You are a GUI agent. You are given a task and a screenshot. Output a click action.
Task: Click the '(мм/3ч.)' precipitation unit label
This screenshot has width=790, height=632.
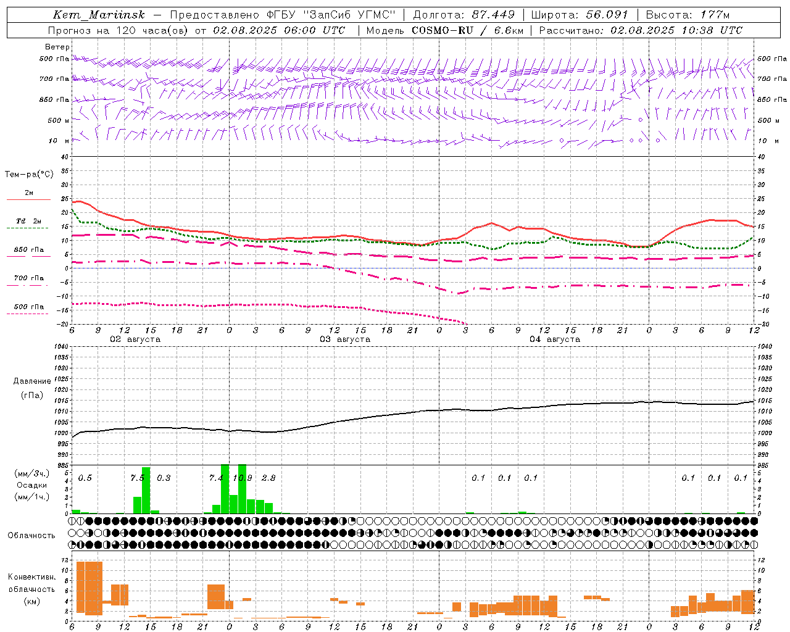pyautogui.click(x=31, y=473)
